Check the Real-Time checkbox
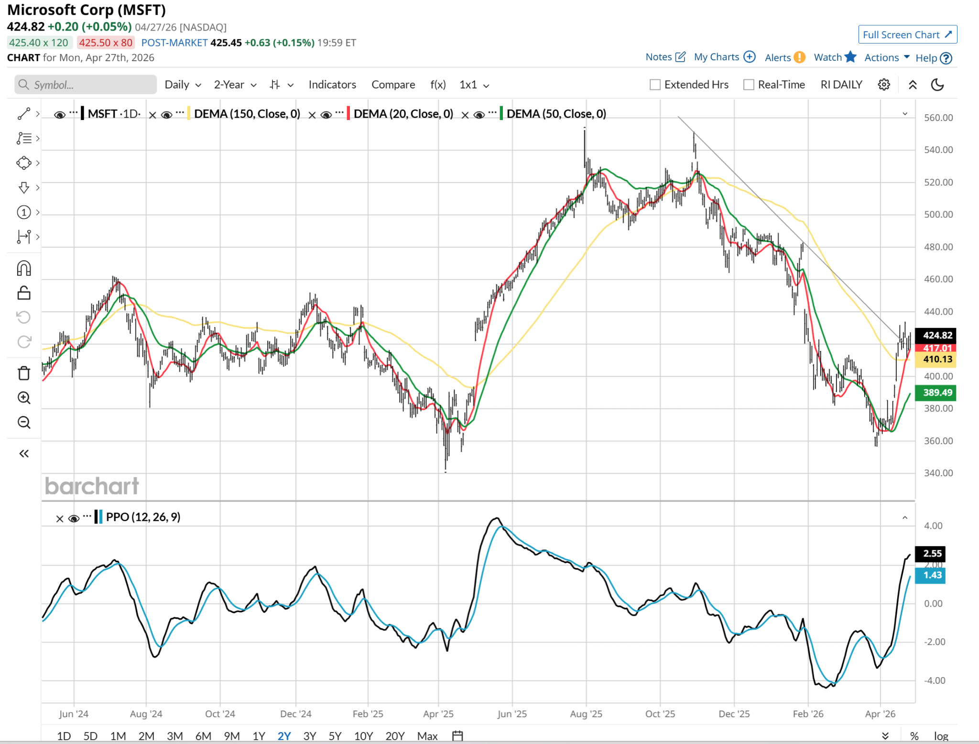Image resolution: width=979 pixels, height=744 pixels. pos(749,85)
